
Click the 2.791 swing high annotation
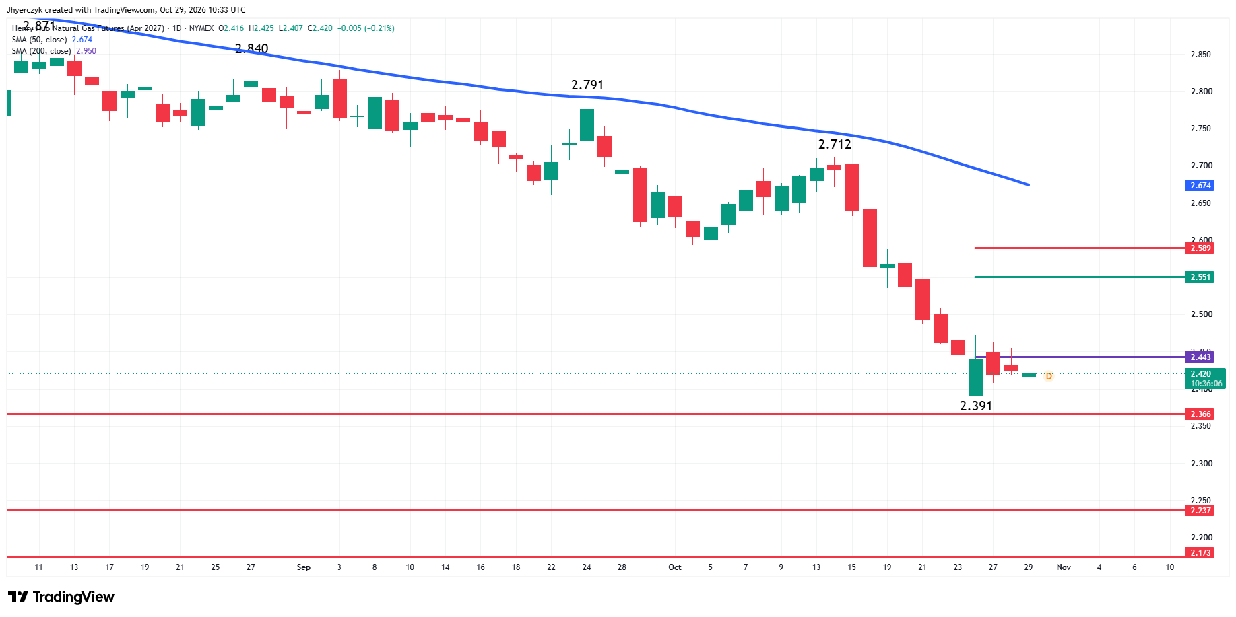tap(587, 85)
